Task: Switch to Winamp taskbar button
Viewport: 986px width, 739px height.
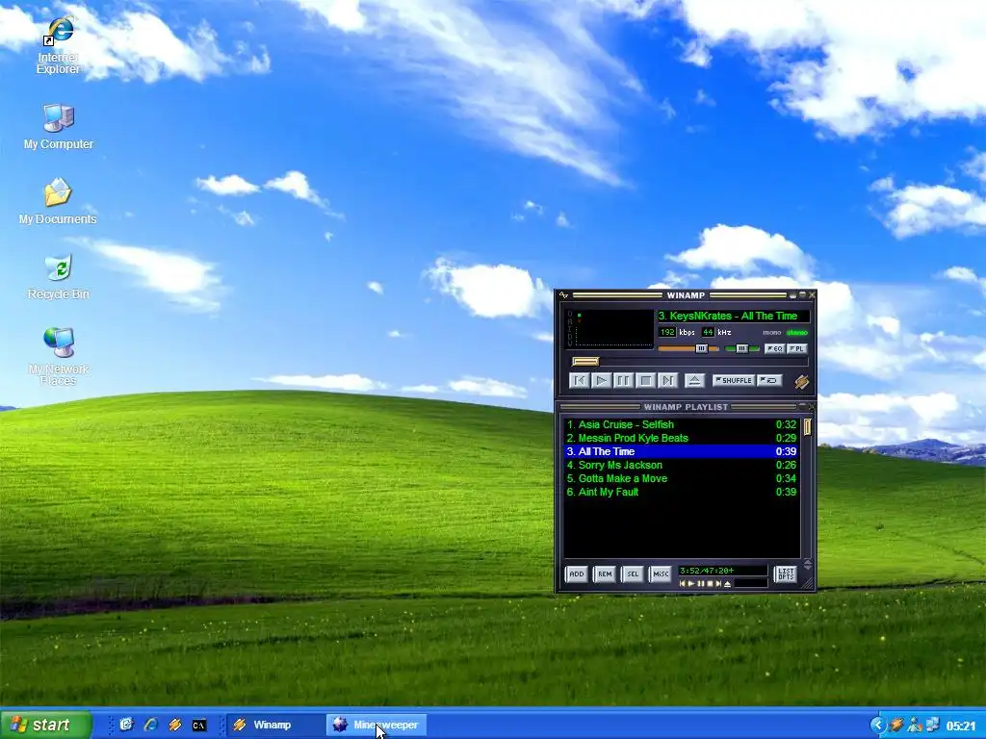Action: (x=274, y=726)
